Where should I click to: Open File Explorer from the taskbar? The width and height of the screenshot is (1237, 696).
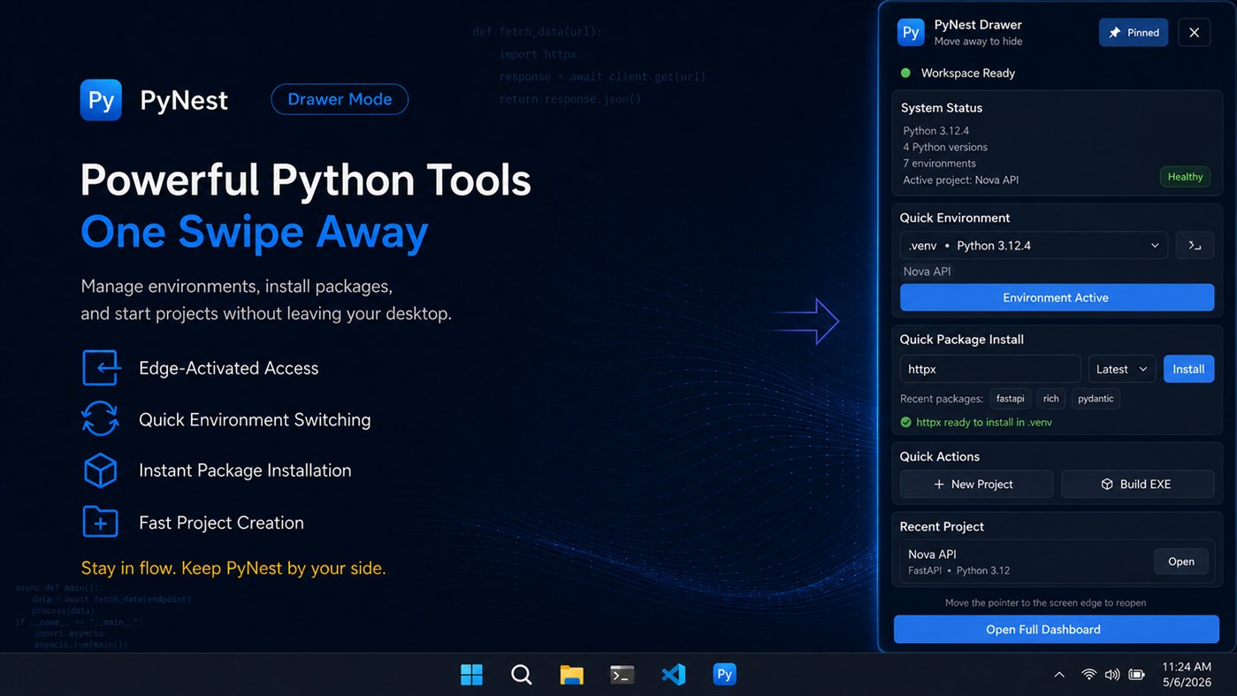pos(572,675)
